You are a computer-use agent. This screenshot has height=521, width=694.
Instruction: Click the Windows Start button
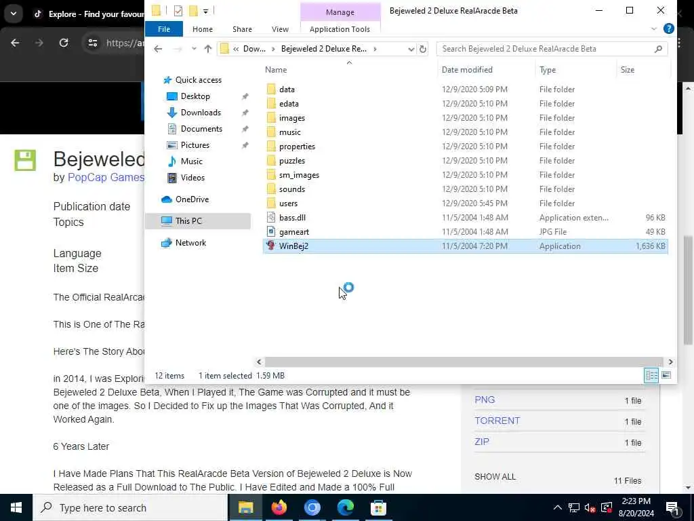pyautogui.click(x=16, y=507)
